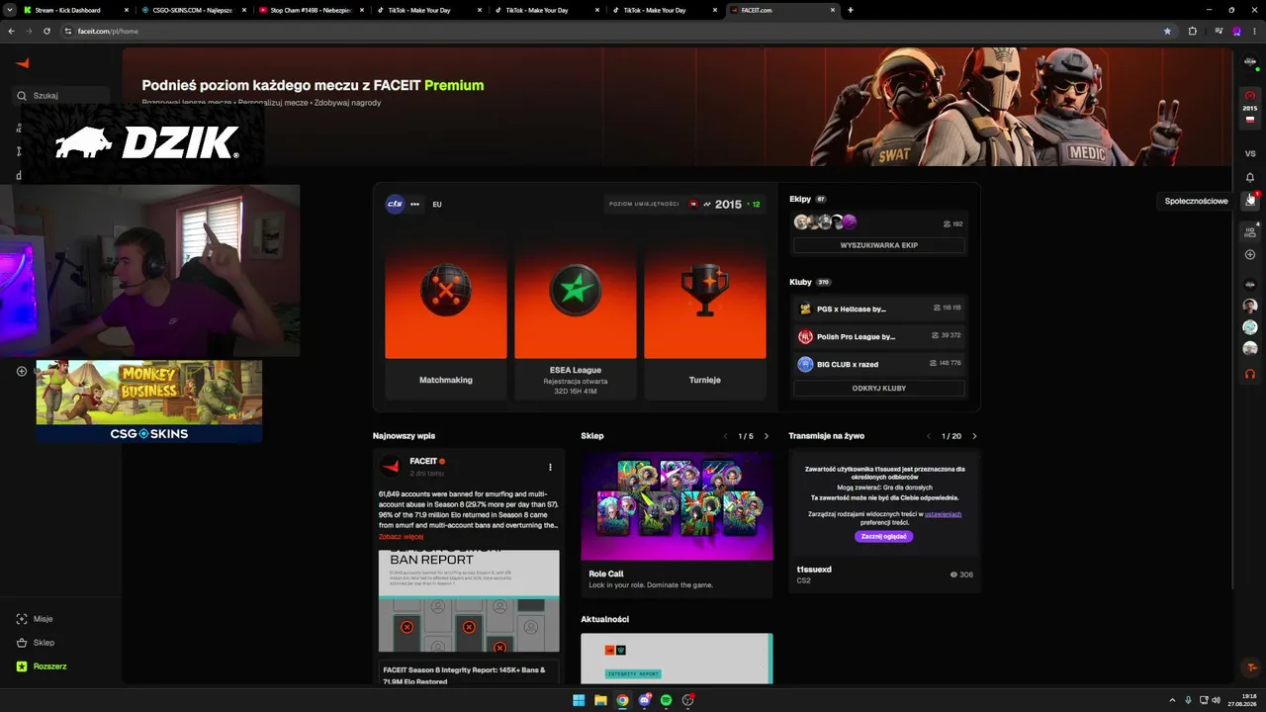
Task: Click the Misje icon in left sidebar
Action: point(22,619)
